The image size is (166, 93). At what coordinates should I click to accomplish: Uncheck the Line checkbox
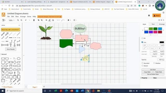[142, 42]
